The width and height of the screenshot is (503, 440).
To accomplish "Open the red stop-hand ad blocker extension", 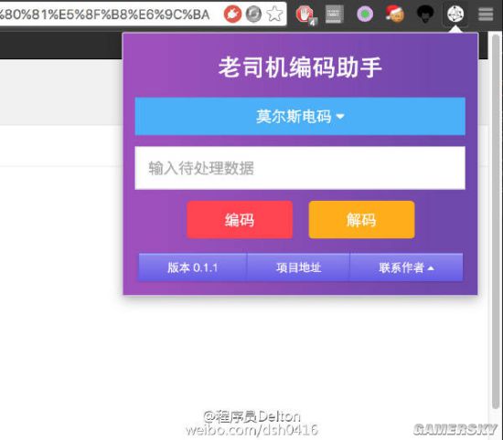I will click(305, 15).
